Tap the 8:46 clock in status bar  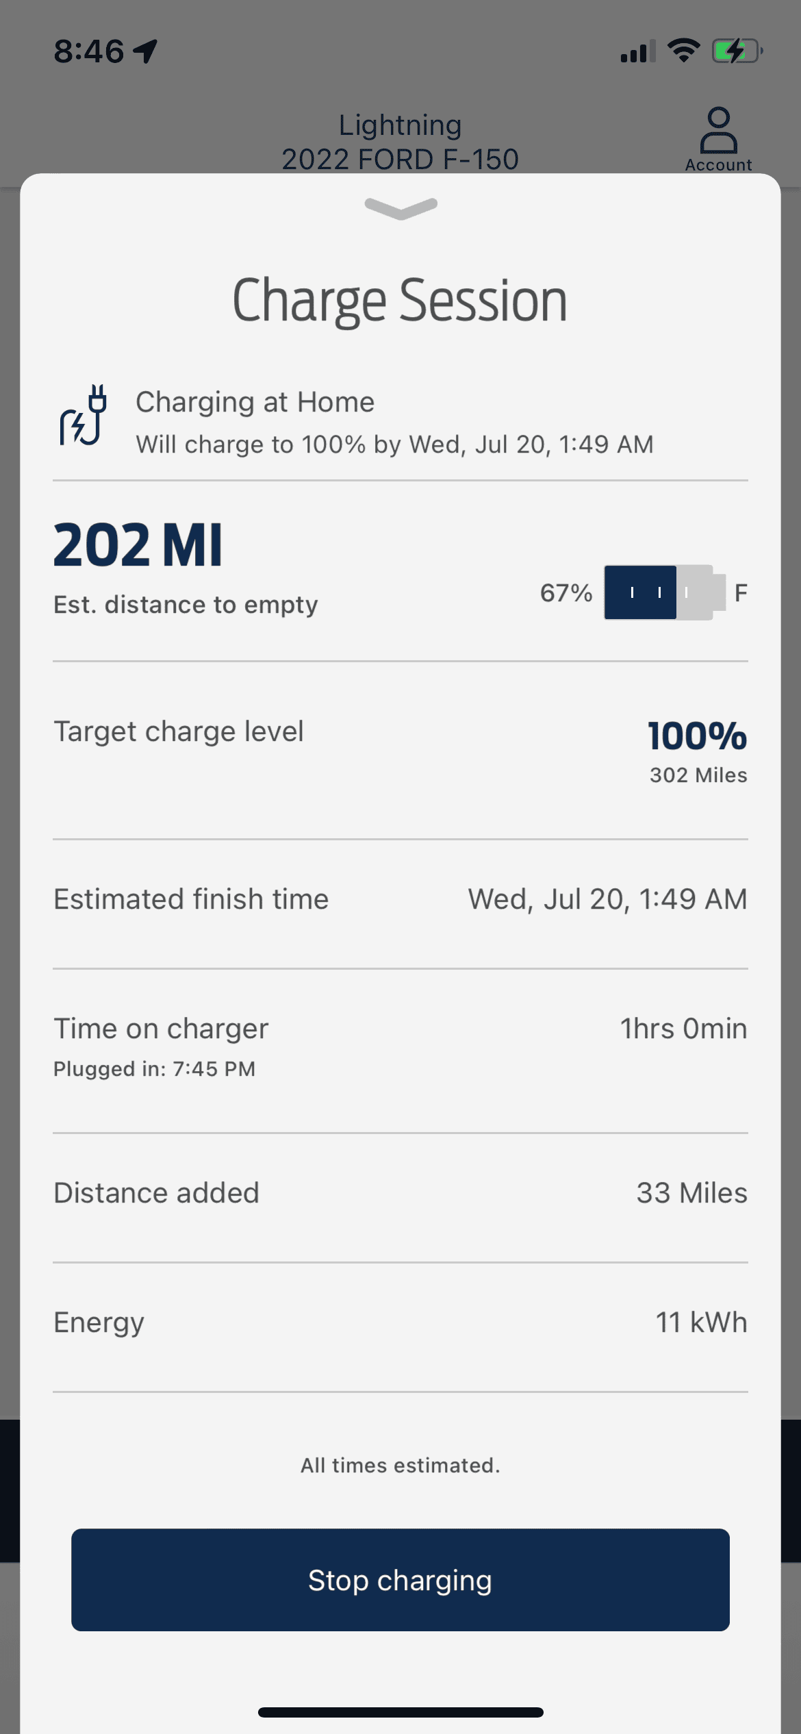(x=89, y=51)
